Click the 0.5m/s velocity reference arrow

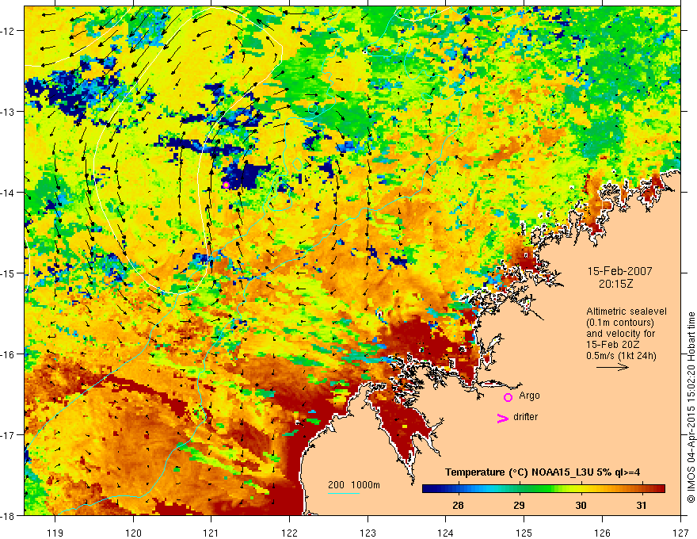pos(612,367)
